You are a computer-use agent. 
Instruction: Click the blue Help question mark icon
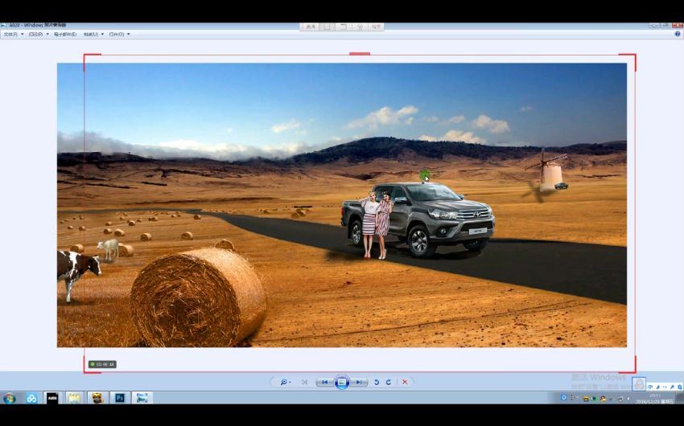(678, 34)
